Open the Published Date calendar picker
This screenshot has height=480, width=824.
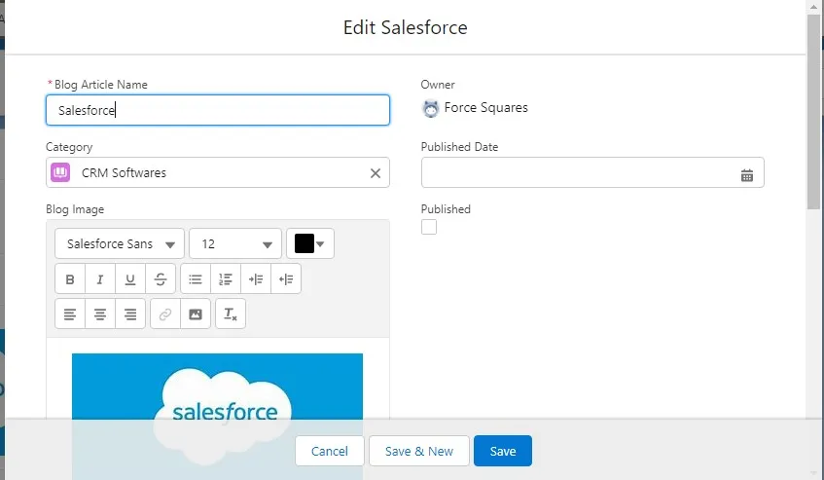point(747,175)
